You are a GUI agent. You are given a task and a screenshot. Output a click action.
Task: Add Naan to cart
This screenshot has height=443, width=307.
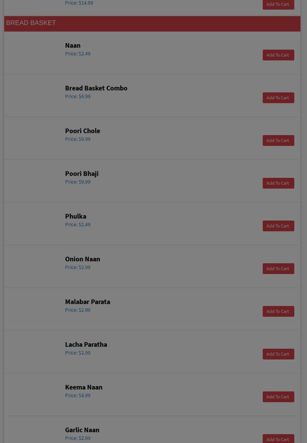pos(278,55)
